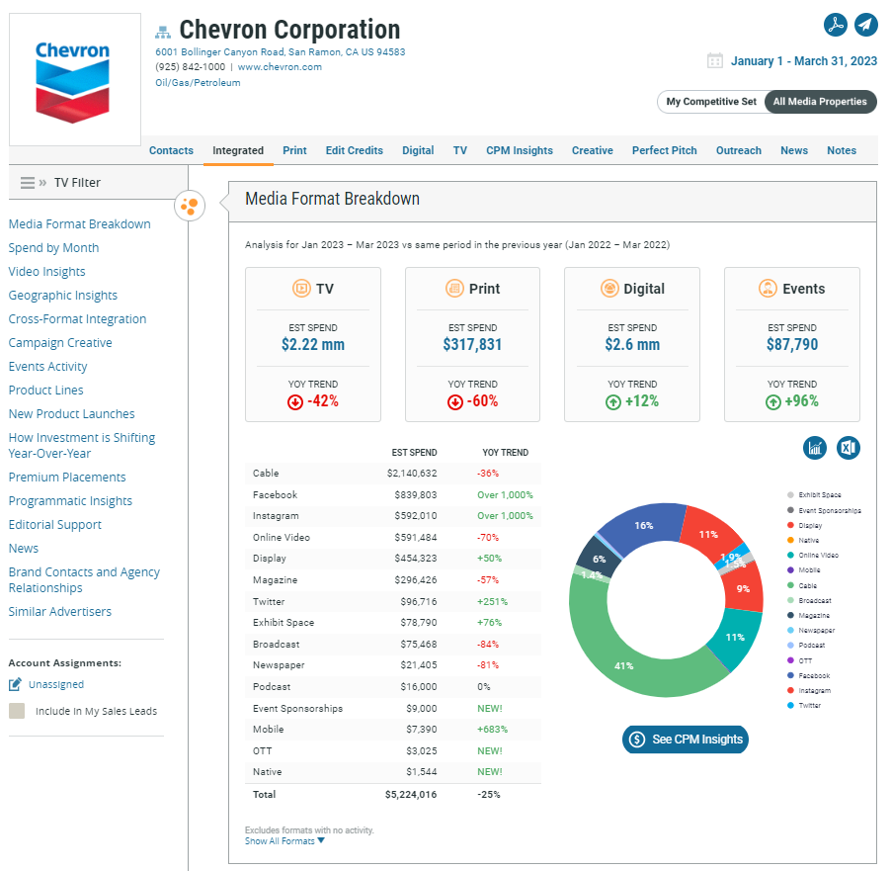
Task: Expand the TV Filter chevron panel
Action: click(x=42, y=183)
